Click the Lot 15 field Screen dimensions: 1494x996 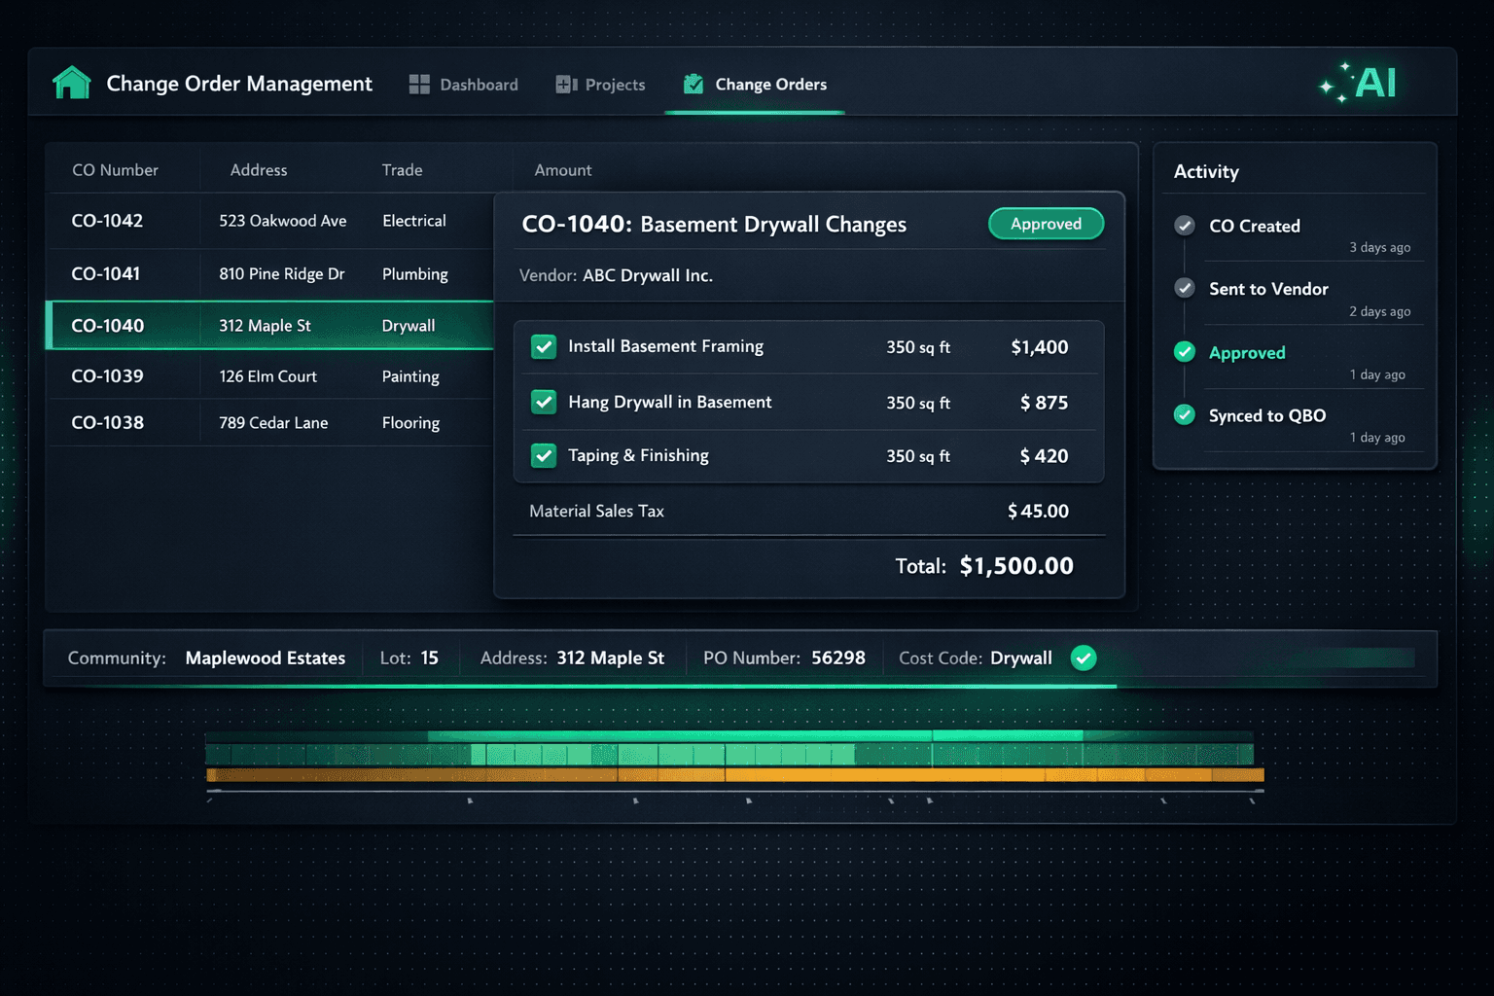point(409,658)
